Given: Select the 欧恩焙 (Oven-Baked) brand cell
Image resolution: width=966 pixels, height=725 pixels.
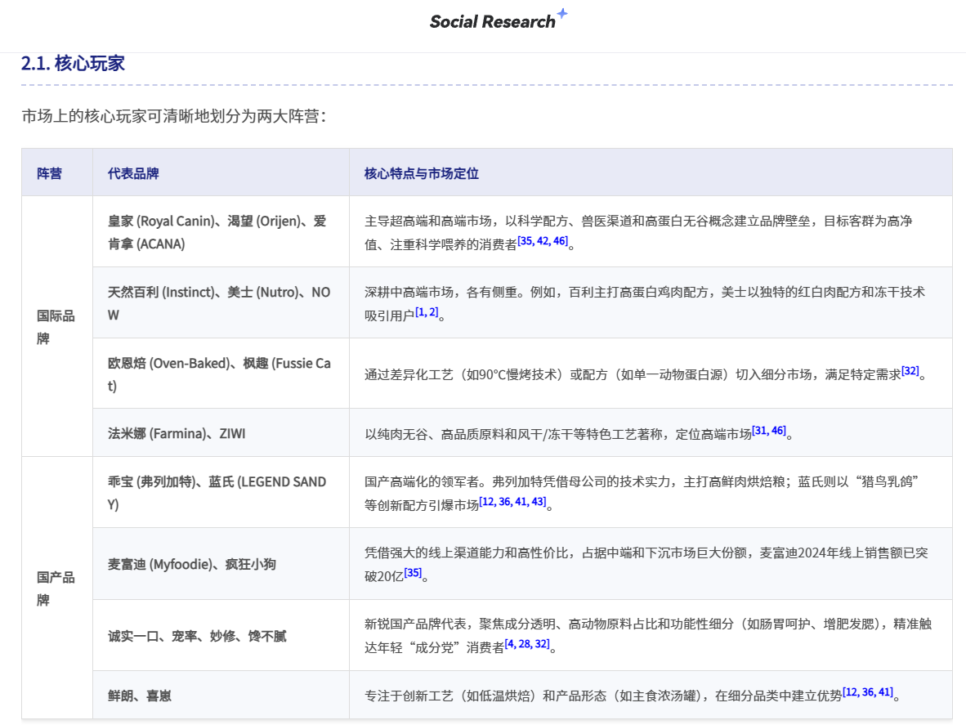Looking at the screenshot, I should tap(221, 374).
